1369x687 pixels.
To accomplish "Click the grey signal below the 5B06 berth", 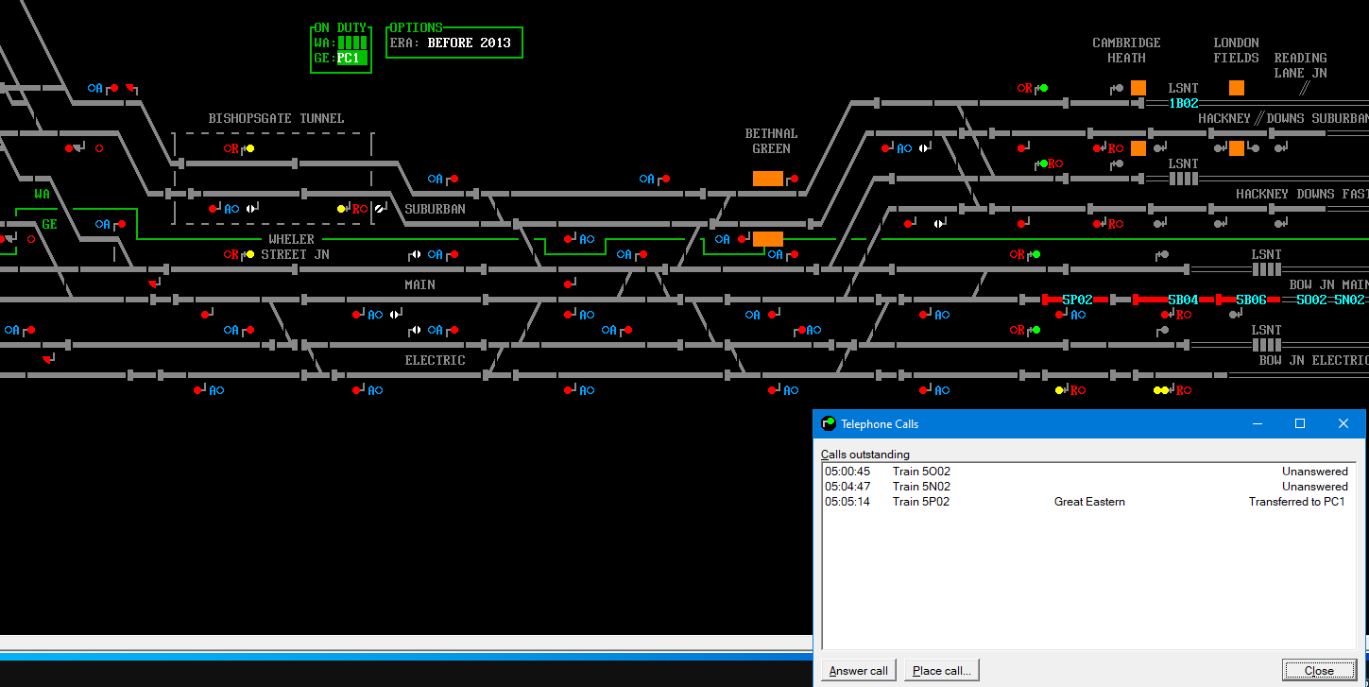I will pos(1235,315).
